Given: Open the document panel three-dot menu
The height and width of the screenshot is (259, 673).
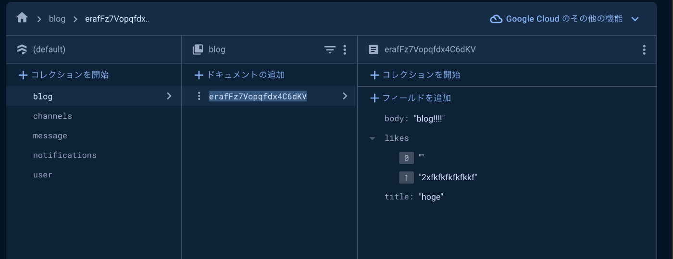Looking at the screenshot, I should click(x=644, y=49).
